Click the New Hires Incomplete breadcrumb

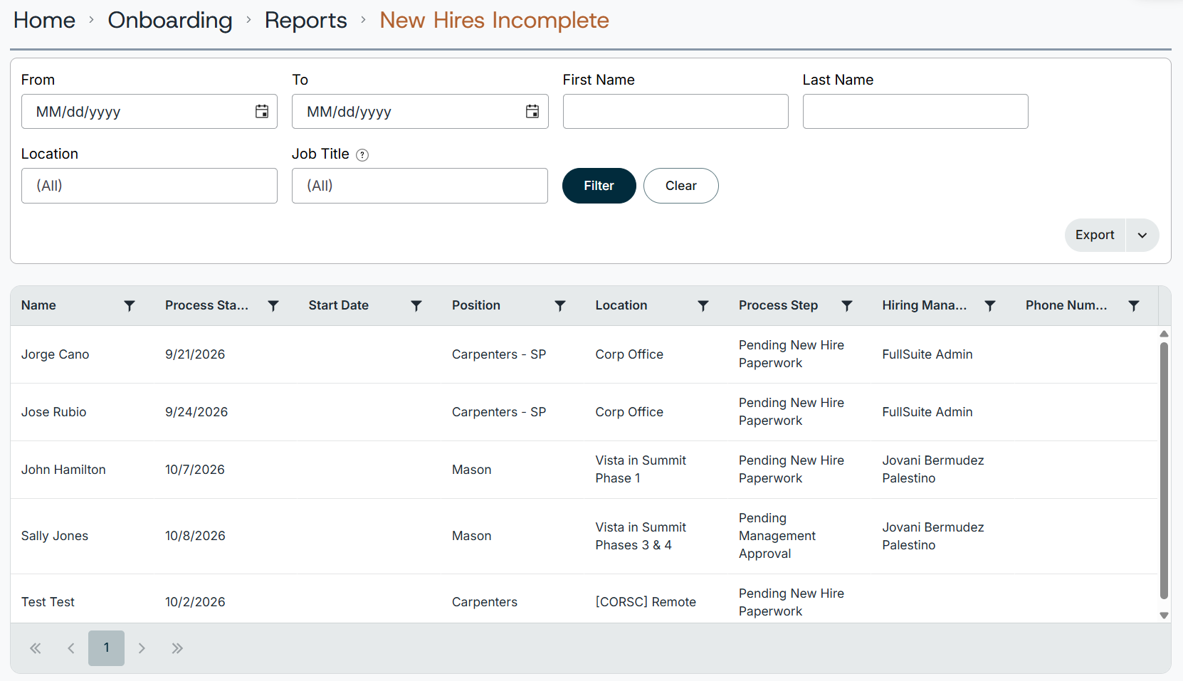click(x=494, y=20)
